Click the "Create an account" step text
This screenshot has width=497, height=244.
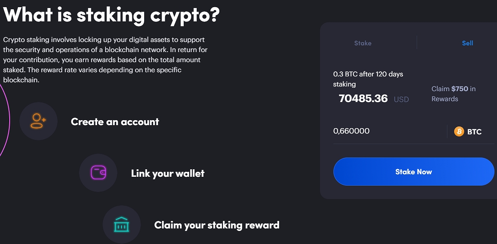tap(115, 122)
